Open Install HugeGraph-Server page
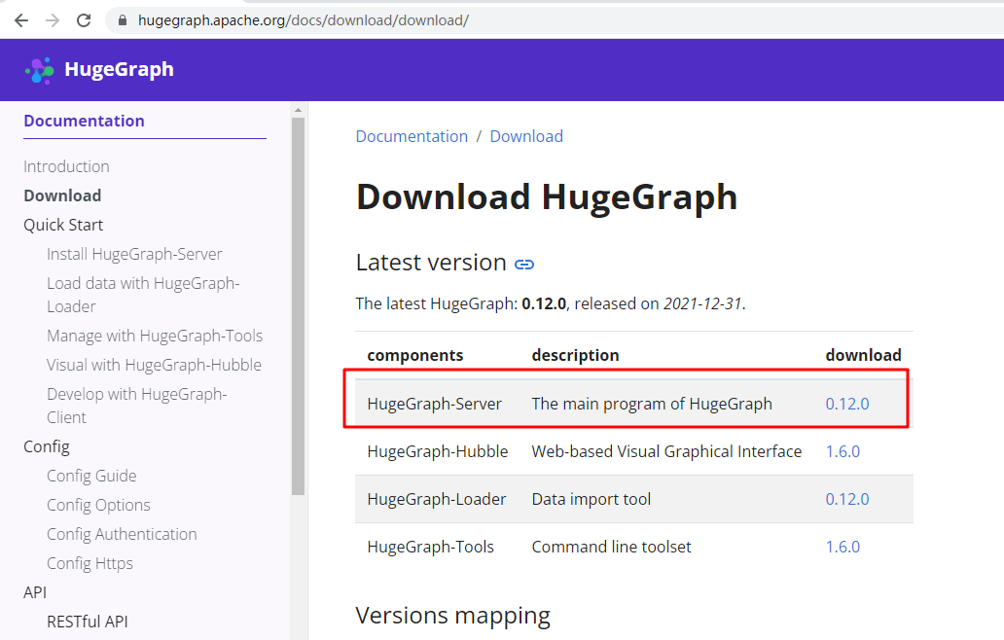The width and height of the screenshot is (1004, 640). click(x=134, y=254)
